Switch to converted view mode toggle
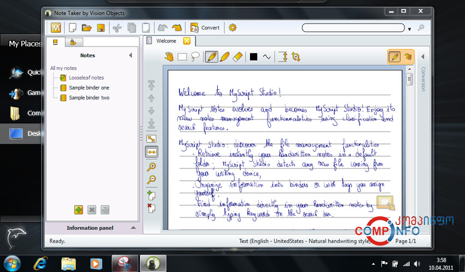This screenshot has height=272, width=465. click(x=408, y=57)
